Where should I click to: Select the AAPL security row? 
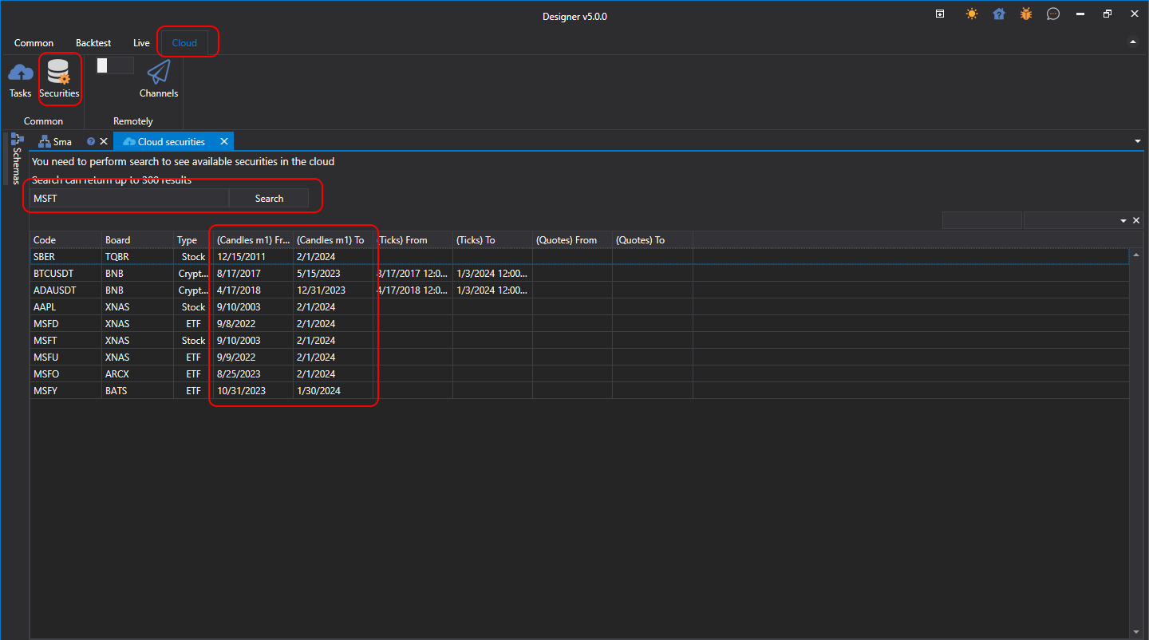click(579, 306)
